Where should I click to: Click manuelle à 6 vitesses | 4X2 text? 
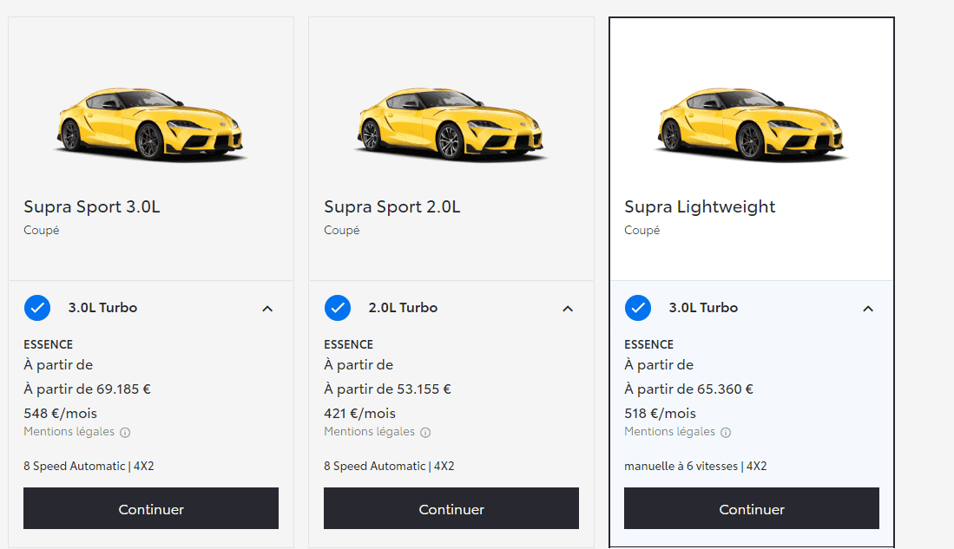coord(695,467)
